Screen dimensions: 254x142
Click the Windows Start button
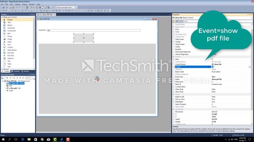(3, 139)
